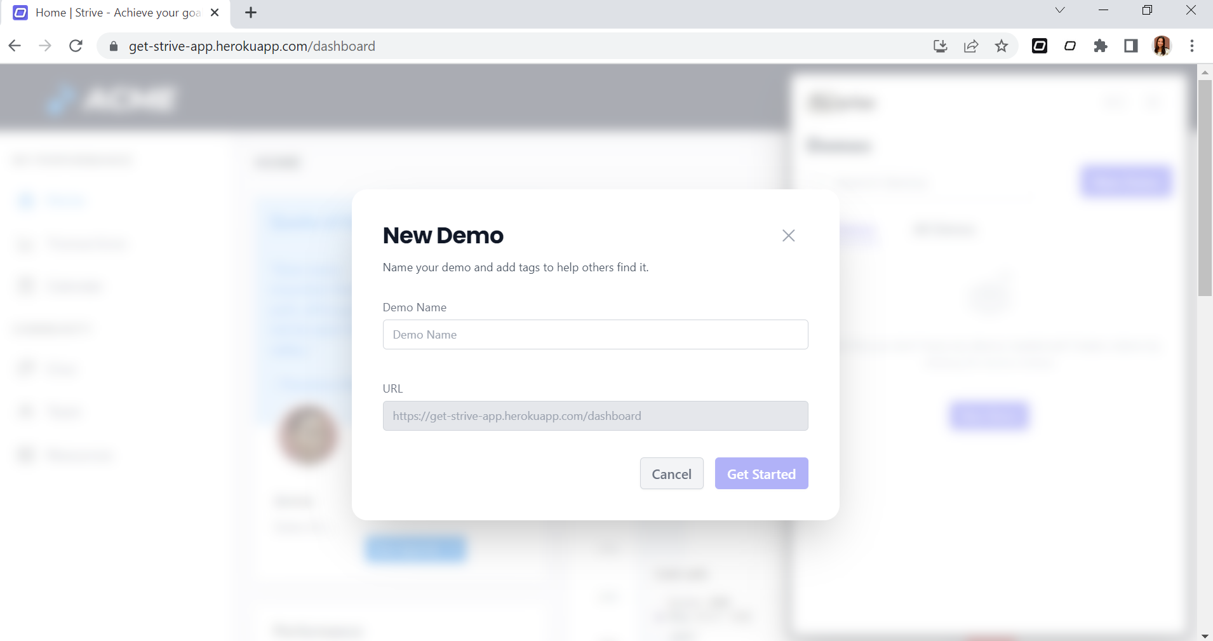The width and height of the screenshot is (1213, 641).
Task: Toggle the browser side panel
Action: pos(1131,46)
